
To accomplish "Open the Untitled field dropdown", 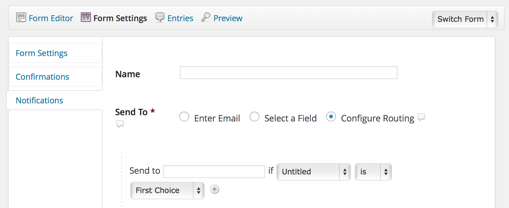I will click(x=313, y=172).
